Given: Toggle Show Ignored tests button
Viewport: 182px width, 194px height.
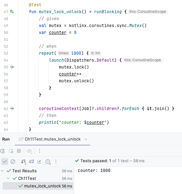Looking at the screenshot, I should (13, 162).
